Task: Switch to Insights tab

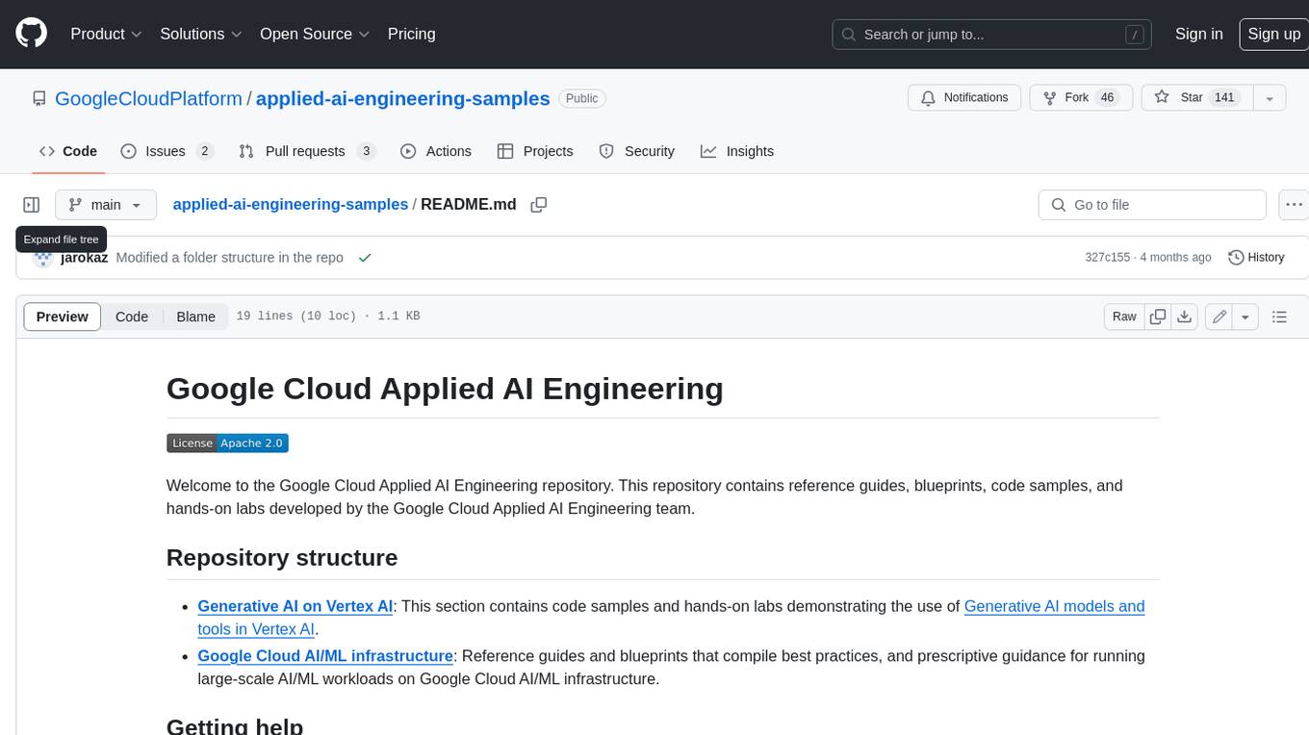Action: click(x=737, y=151)
